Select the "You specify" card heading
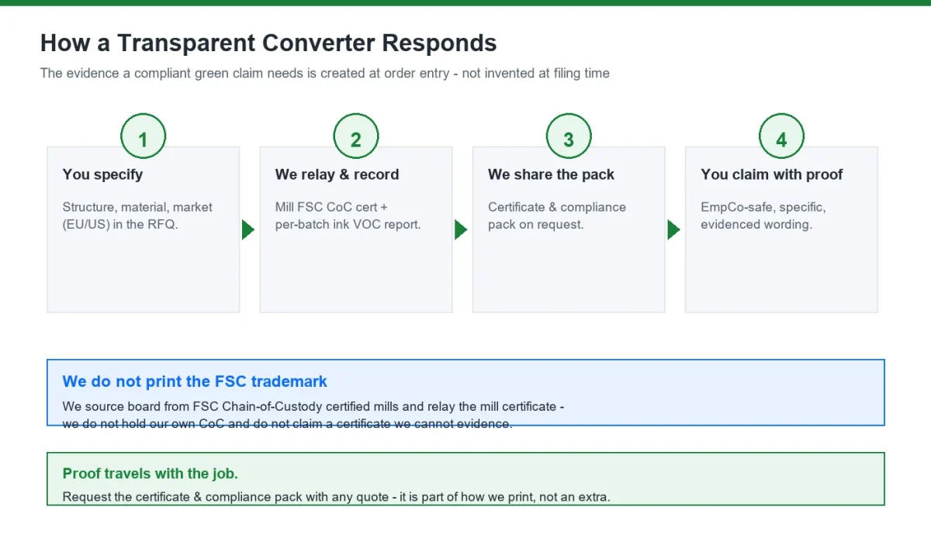The width and height of the screenshot is (931, 545). [x=102, y=174]
